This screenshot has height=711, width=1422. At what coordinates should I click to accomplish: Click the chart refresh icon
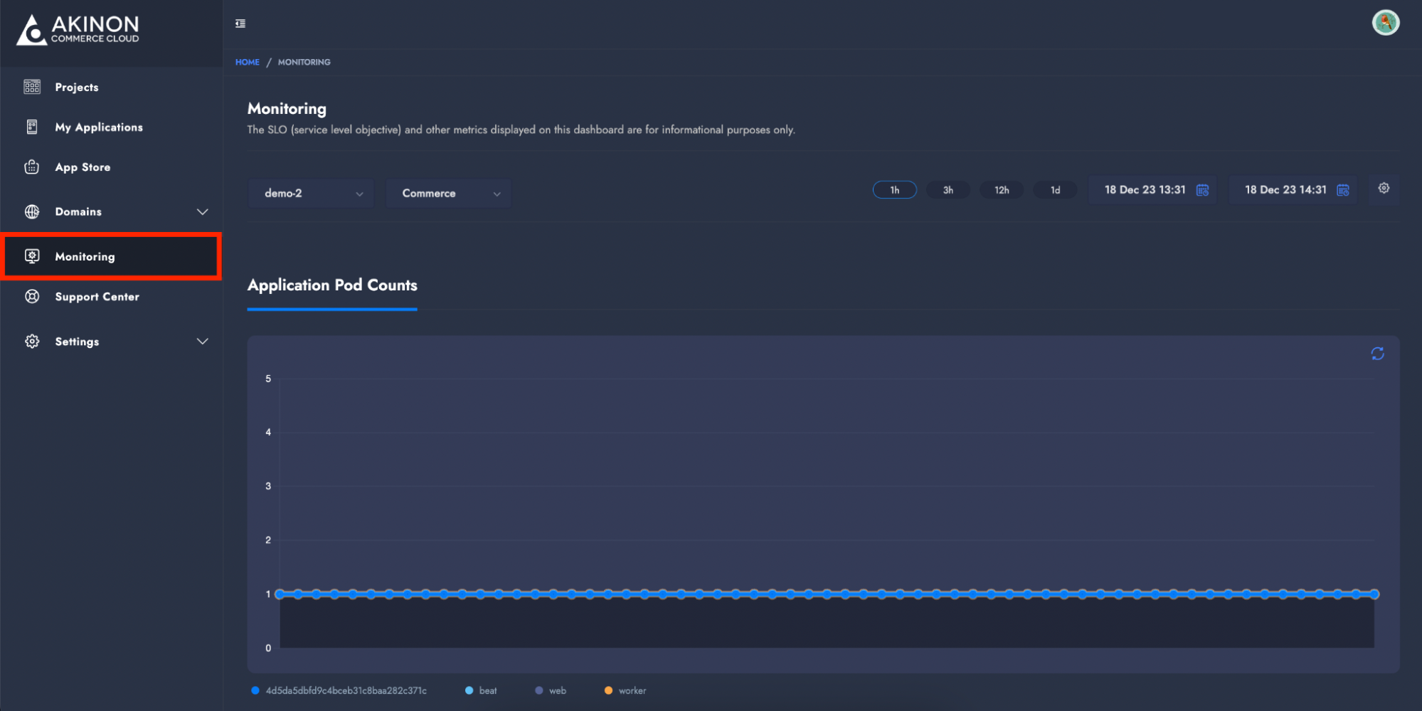point(1376,354)
